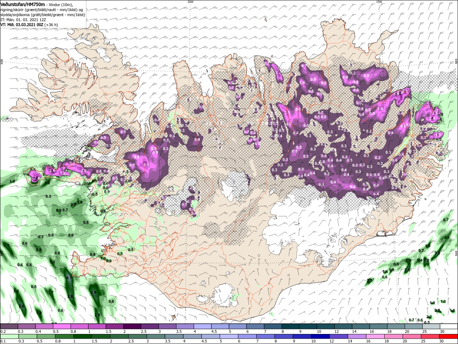Pick the red 30 swatch in rain legend
Screen dimensions: 458x344
(449, 336)
